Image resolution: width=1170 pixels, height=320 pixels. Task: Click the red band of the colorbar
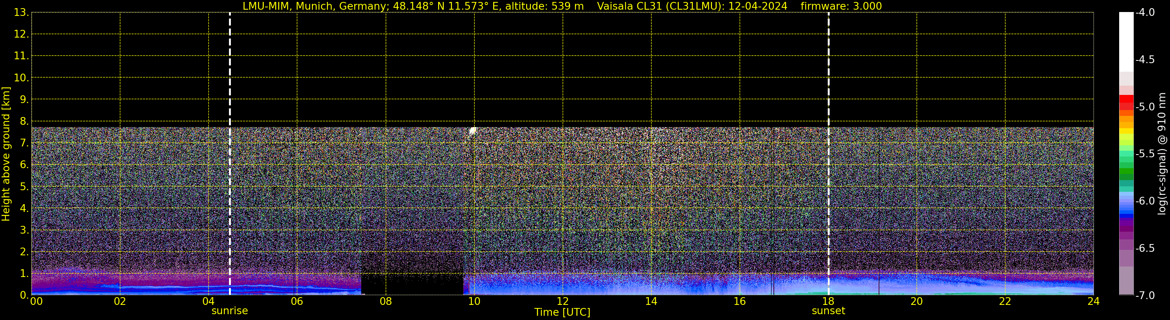[x=1126, y=100]
